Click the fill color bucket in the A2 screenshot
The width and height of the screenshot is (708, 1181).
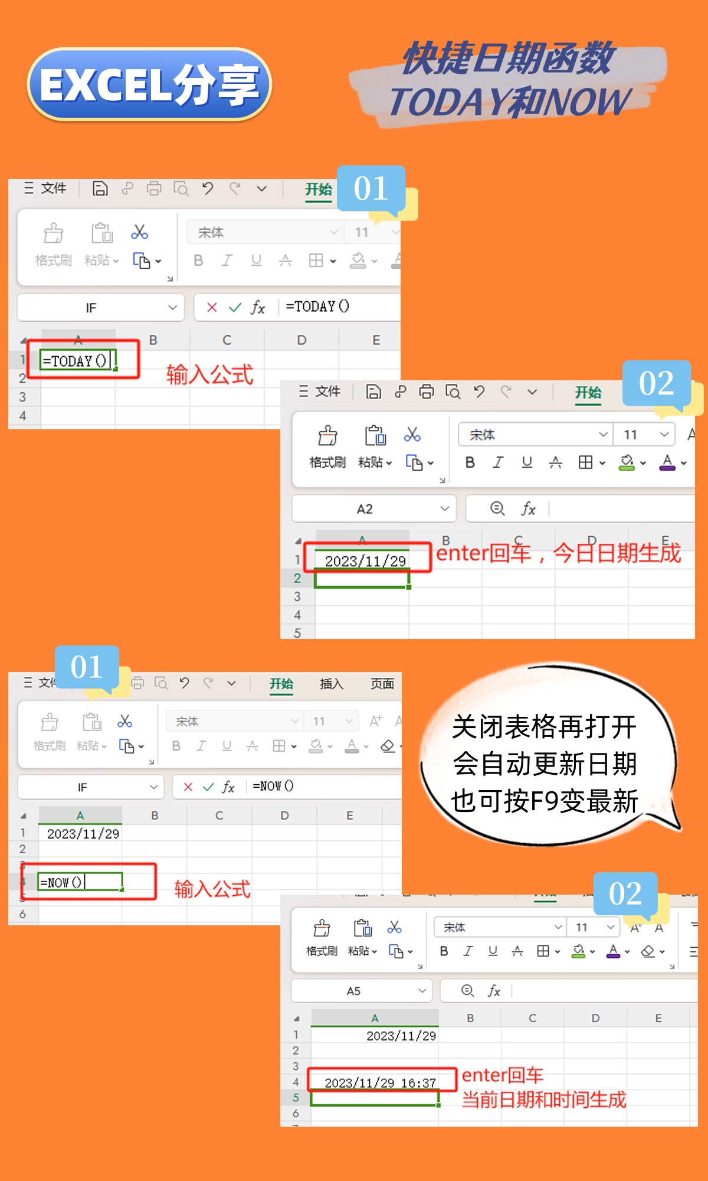click(x=627, y=462)
